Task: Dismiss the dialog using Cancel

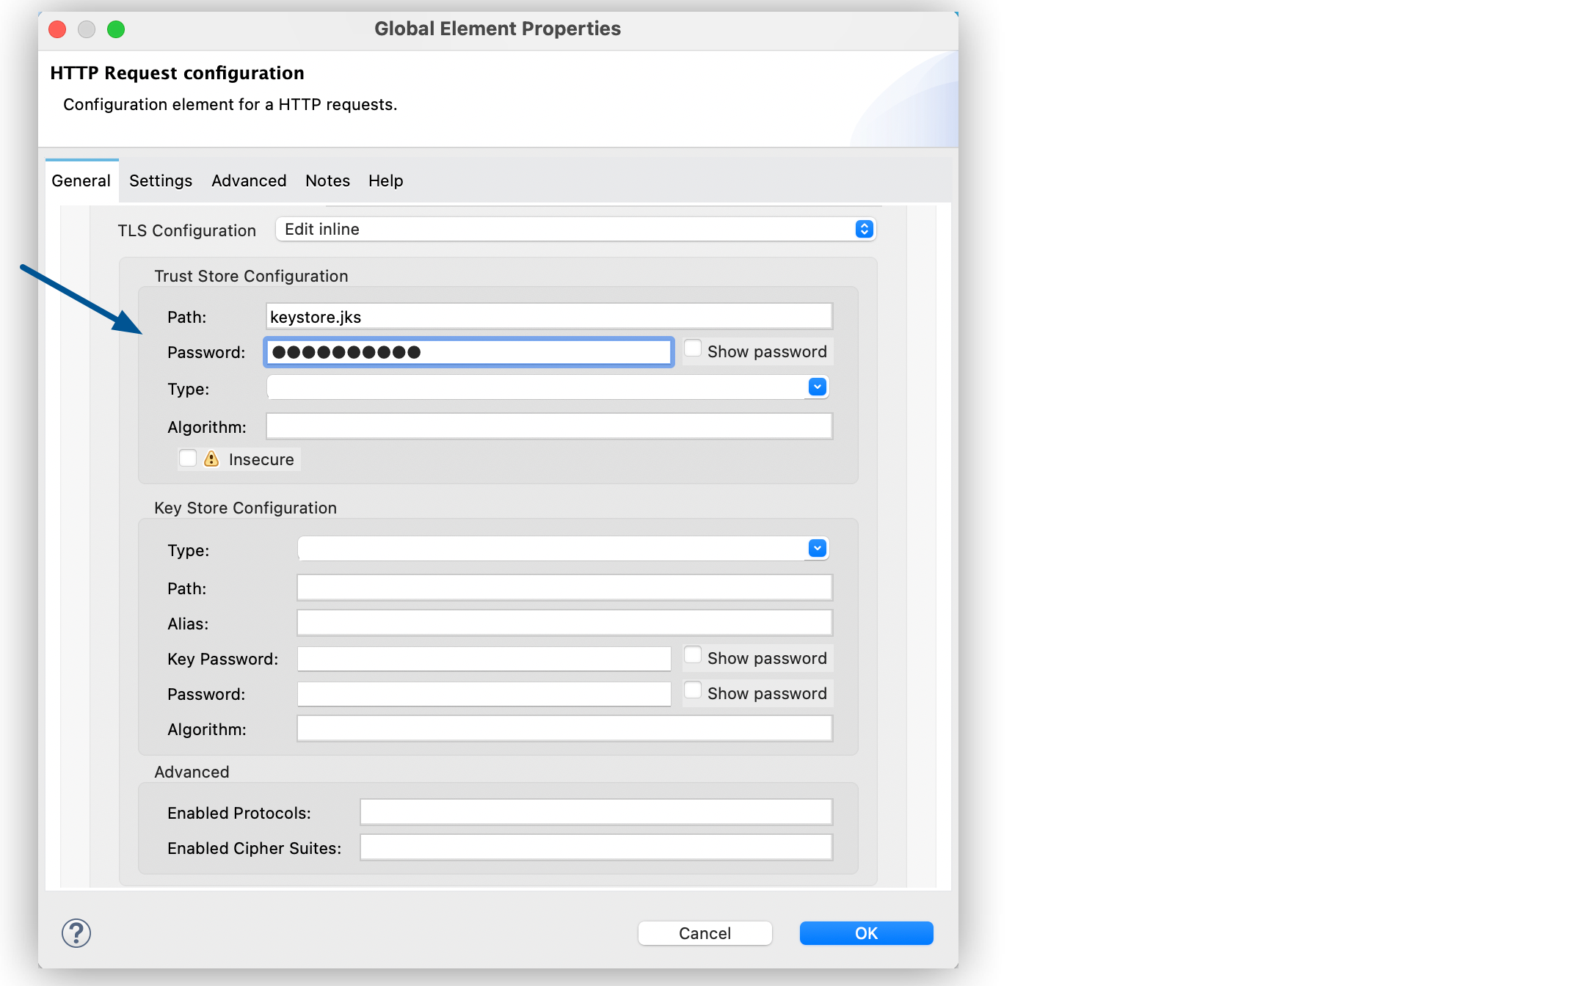Action: [x=704, y=932]
